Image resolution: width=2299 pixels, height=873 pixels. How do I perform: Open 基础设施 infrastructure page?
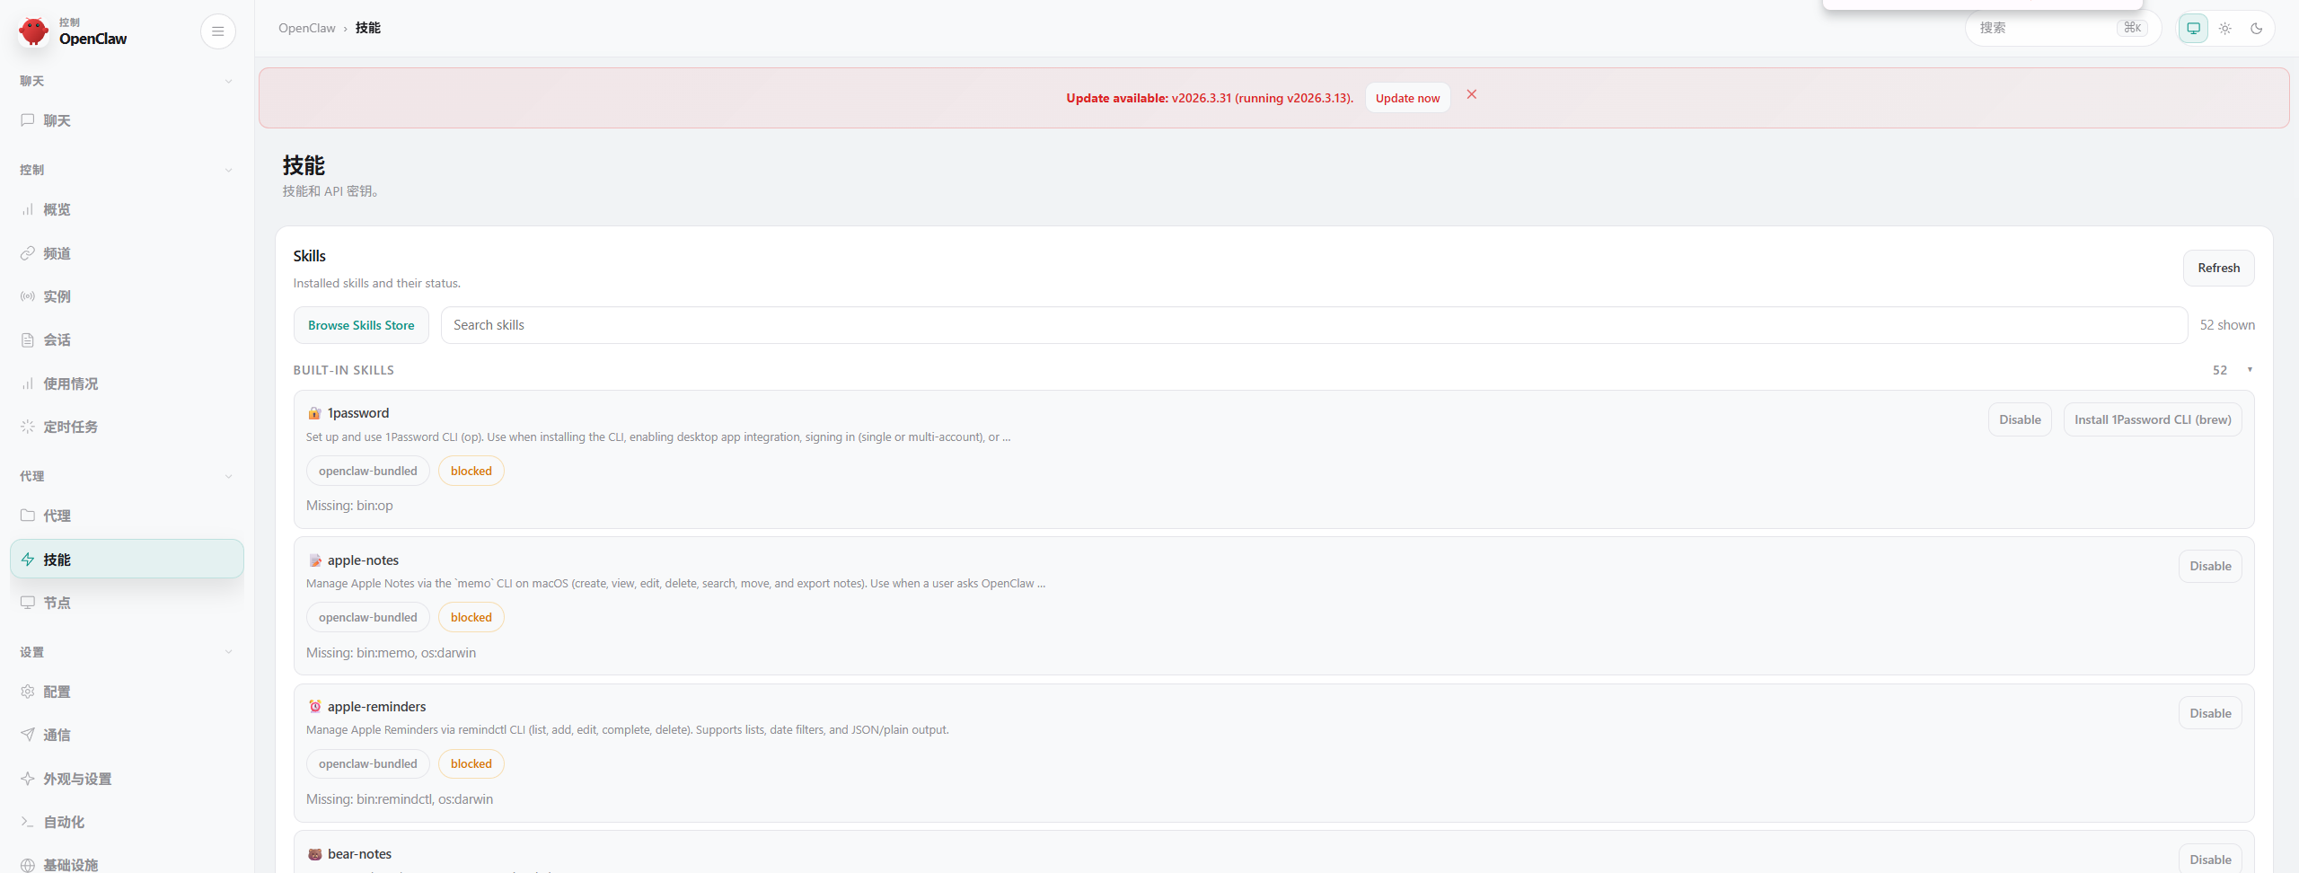[x=127, y=864]
